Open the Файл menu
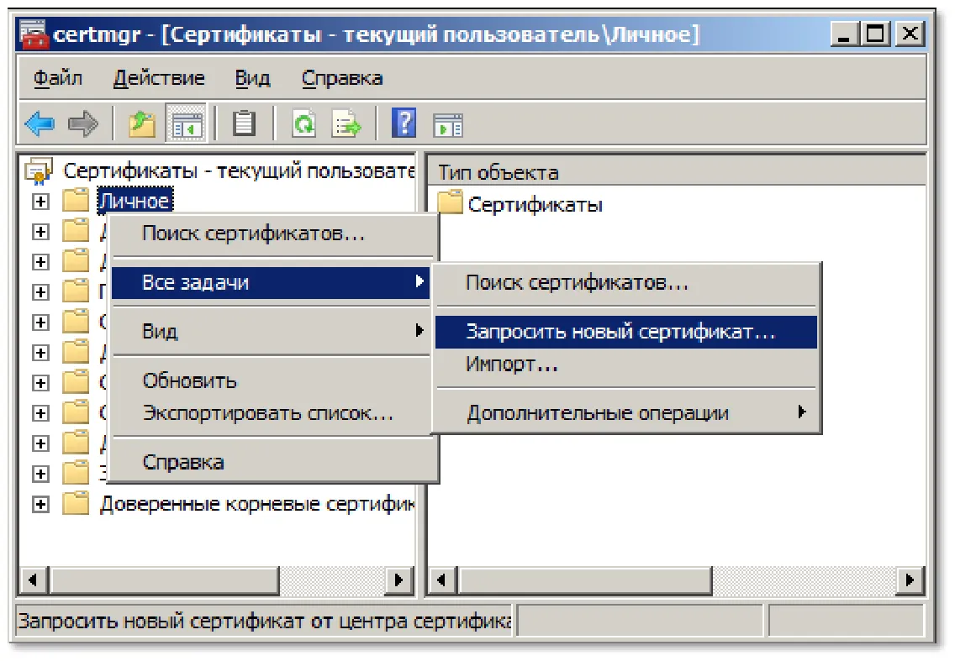 pyautogui.click(x=58, y=78)
